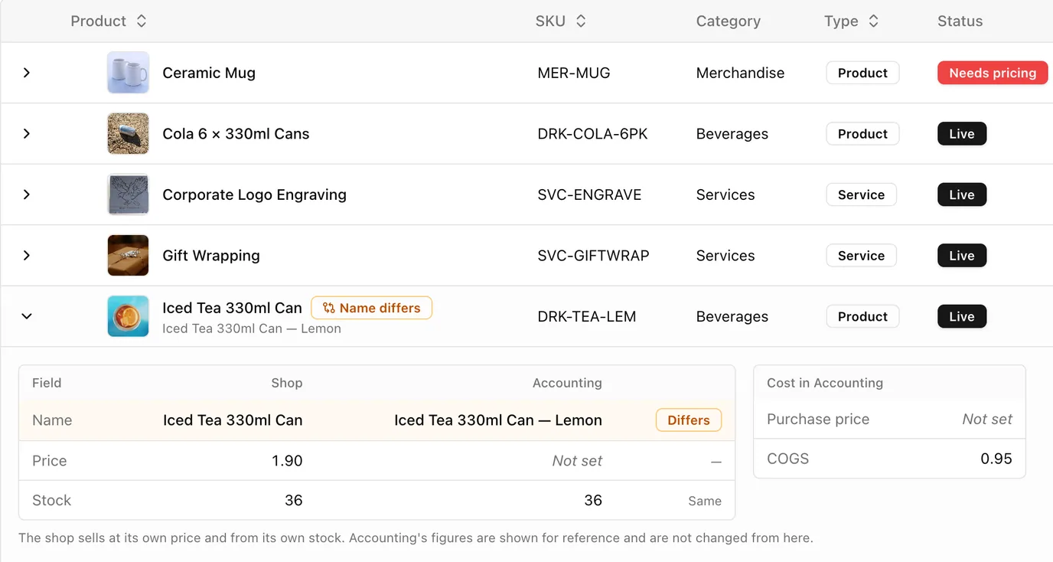Click the Needs pricing status badge

click(993, 73)
